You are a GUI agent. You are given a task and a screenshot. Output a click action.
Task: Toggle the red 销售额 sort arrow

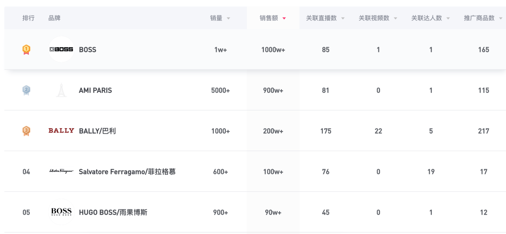coord(284,19)
